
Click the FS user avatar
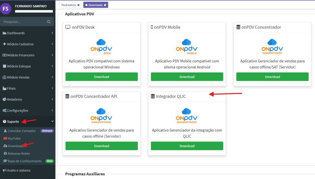tap(6, 9)
